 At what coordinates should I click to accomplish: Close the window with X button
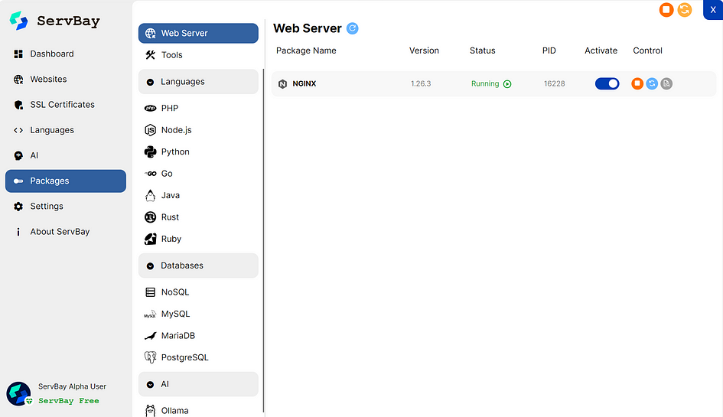pos(713,10)
